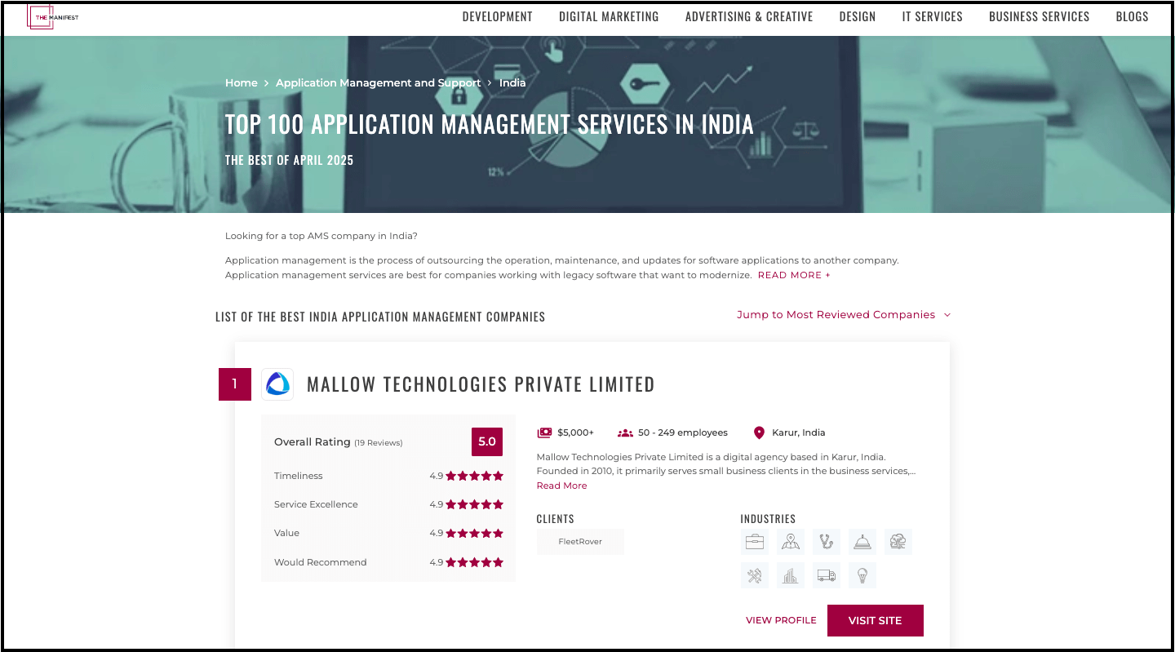Open the Business Services menu

click(x=1040, y=16)
